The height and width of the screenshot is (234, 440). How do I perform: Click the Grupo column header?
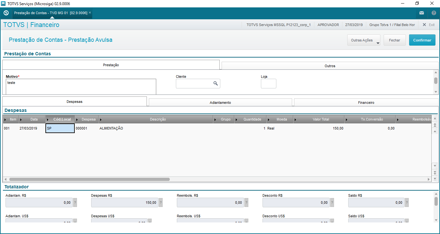click(224, 119)
